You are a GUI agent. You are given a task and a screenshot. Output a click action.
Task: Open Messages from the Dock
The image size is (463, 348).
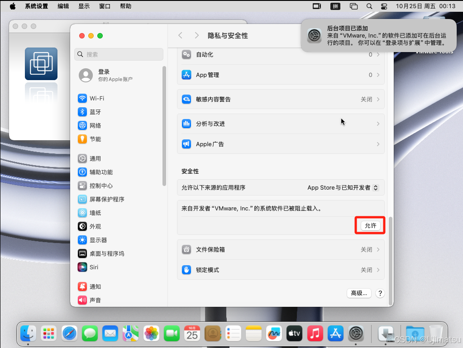tap(90, 334)
